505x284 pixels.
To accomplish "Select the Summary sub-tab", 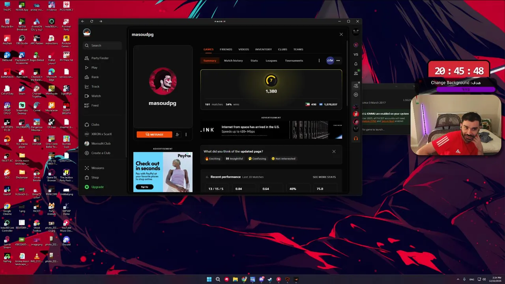I will click(210, 61).
